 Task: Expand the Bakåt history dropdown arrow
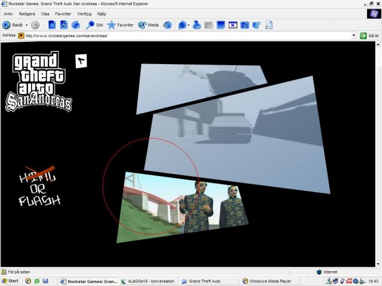[x=27, y=25]
